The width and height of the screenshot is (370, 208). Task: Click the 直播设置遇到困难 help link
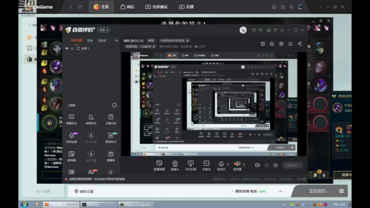tap(97, 179)
